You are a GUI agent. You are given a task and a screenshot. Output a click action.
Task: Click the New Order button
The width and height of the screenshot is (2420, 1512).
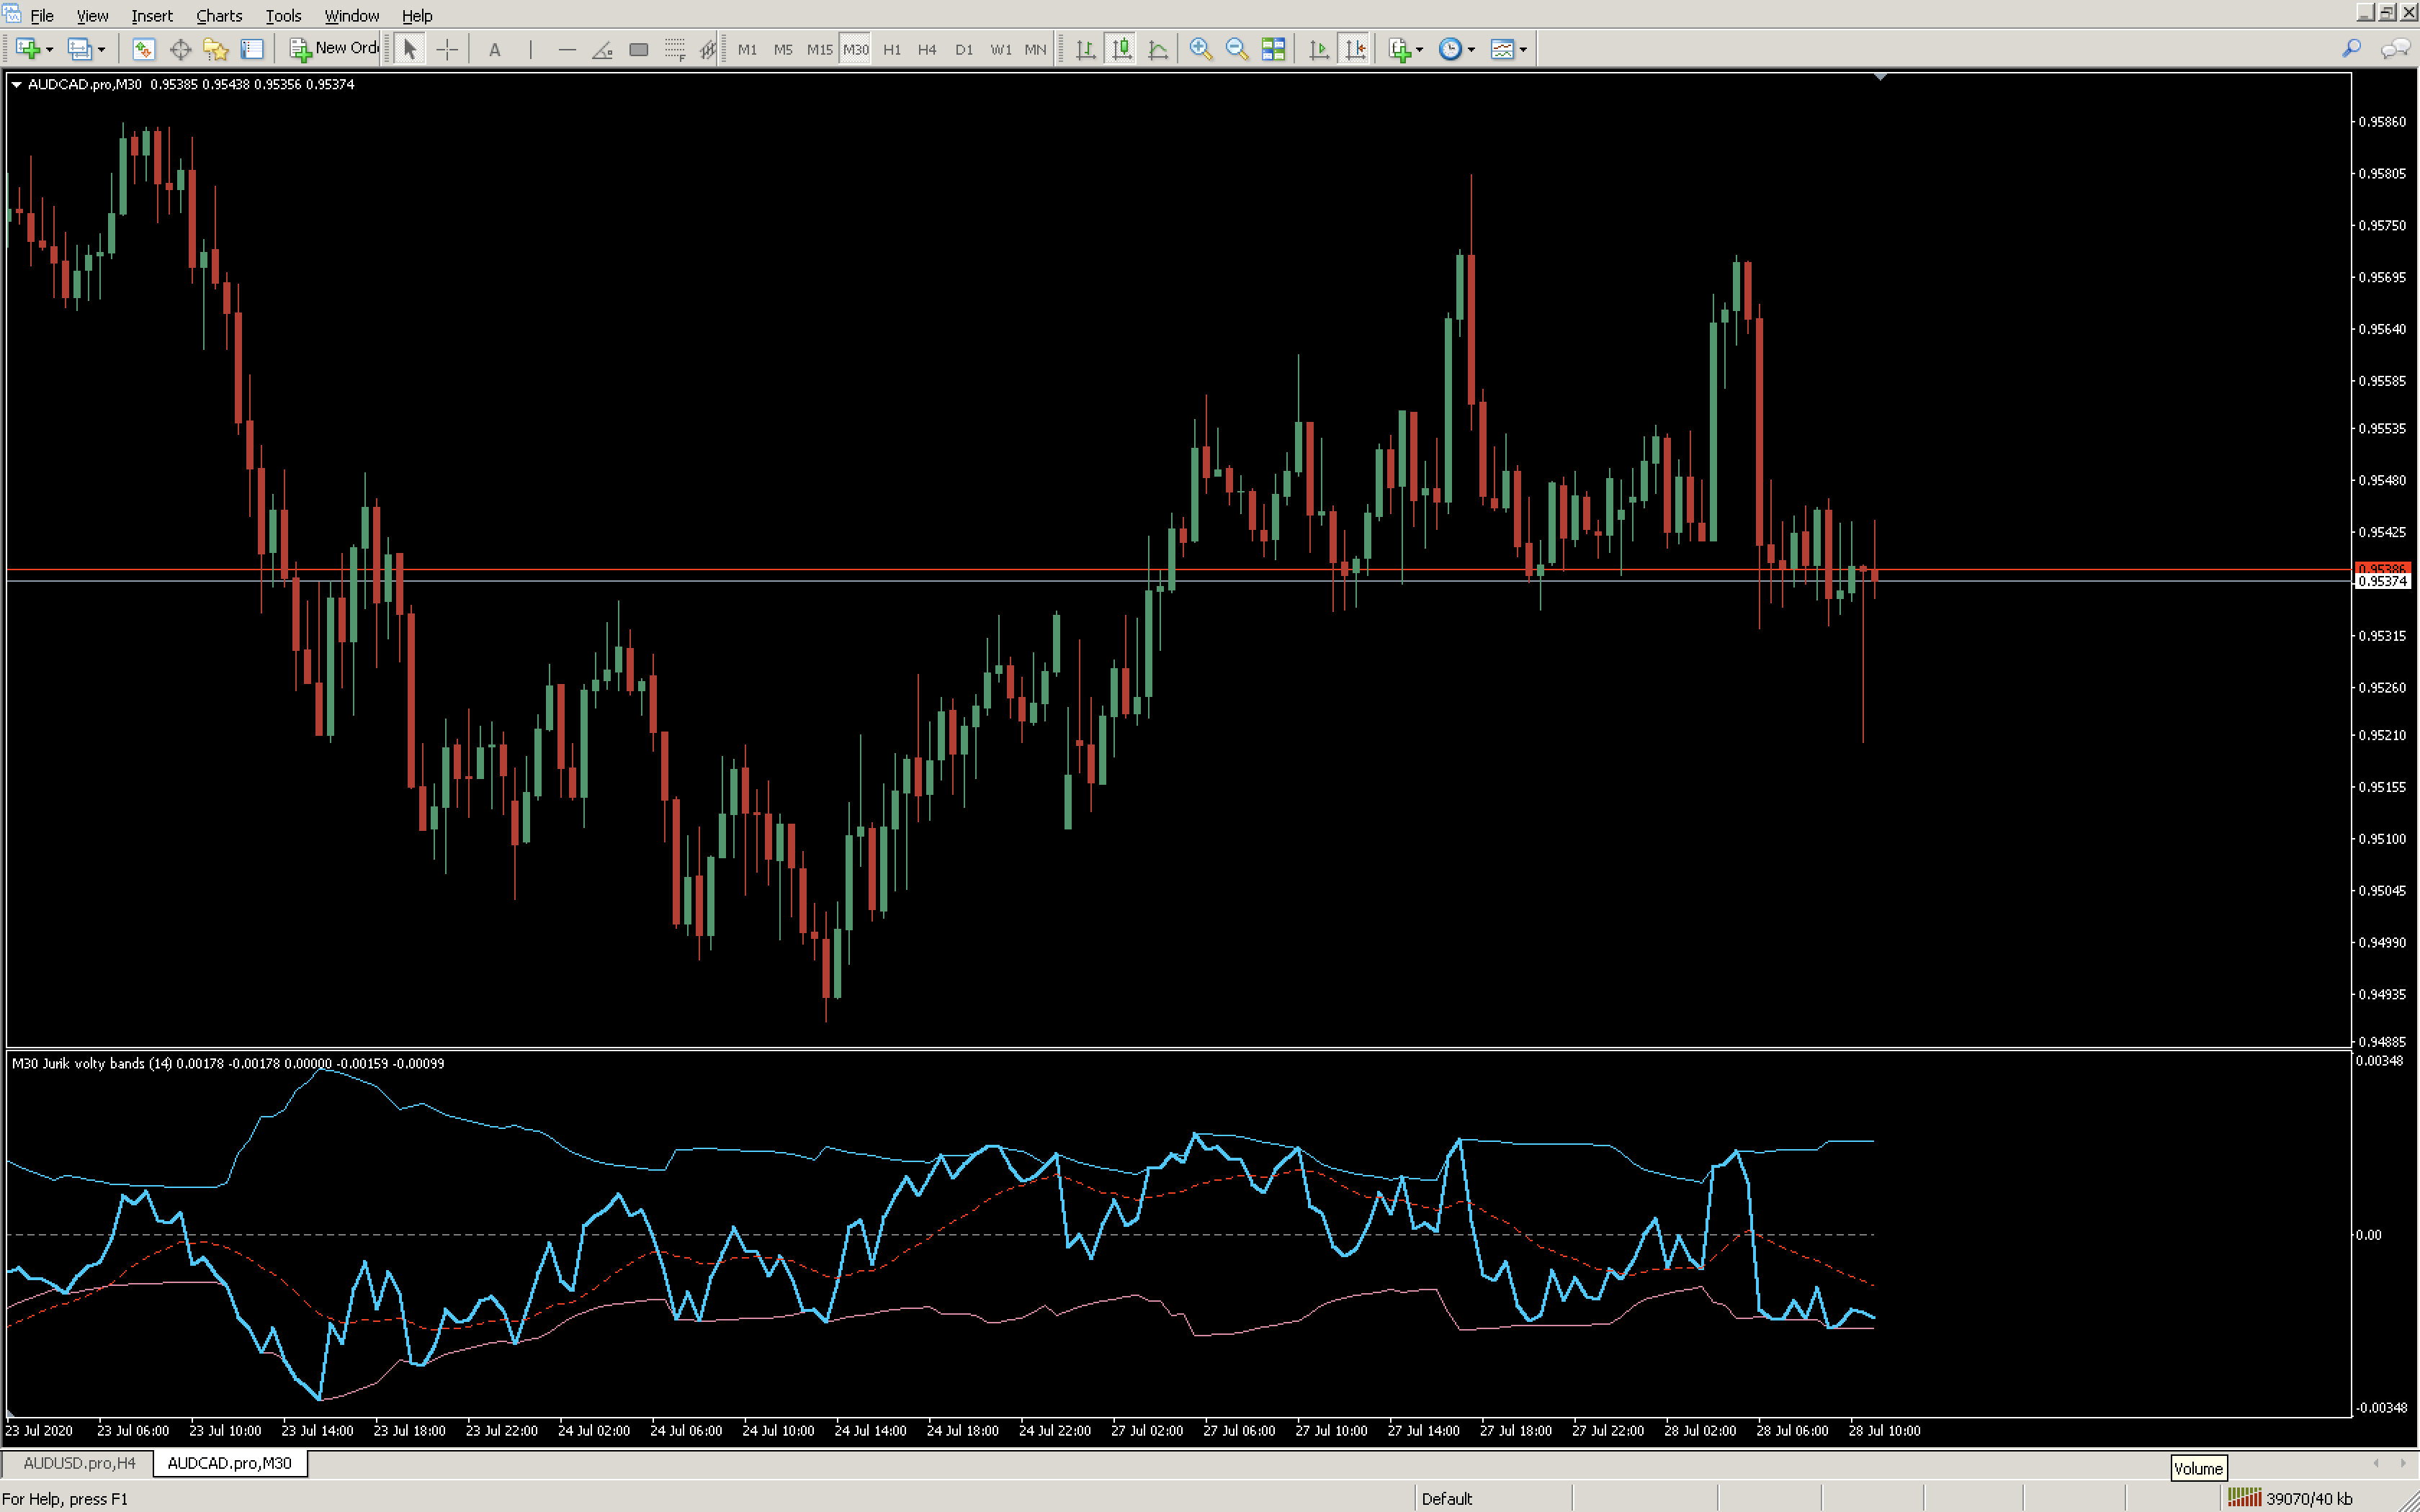(x=334, y=48)
